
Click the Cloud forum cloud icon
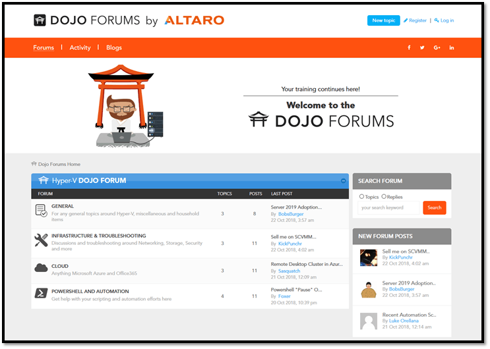pos(41,267)
